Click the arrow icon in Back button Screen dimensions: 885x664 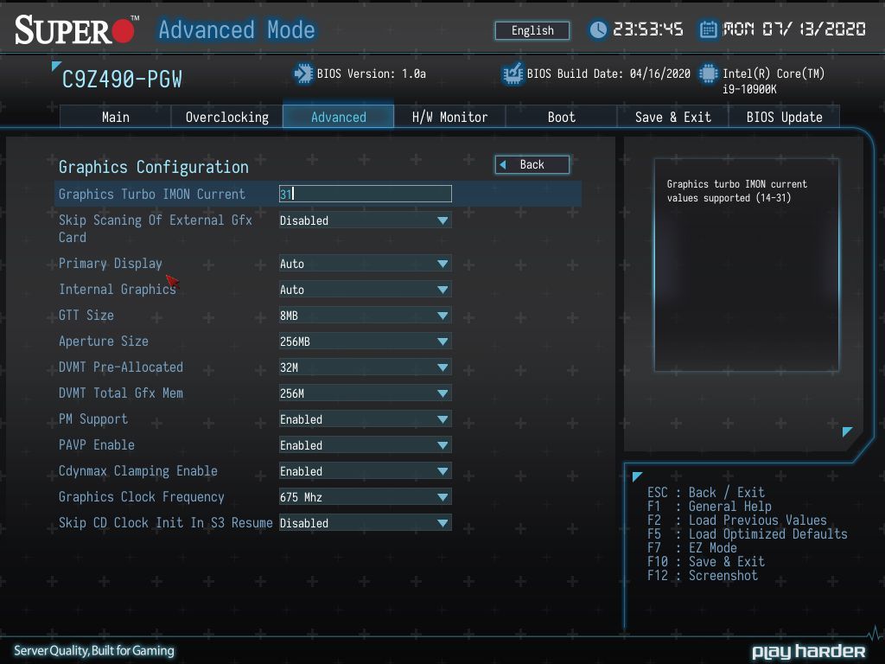point(503,165)
